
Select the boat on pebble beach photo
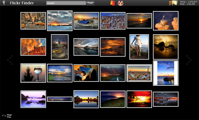tap(86, 21)
